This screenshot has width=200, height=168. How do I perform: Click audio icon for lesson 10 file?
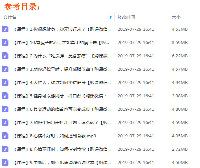coord(5,42)
